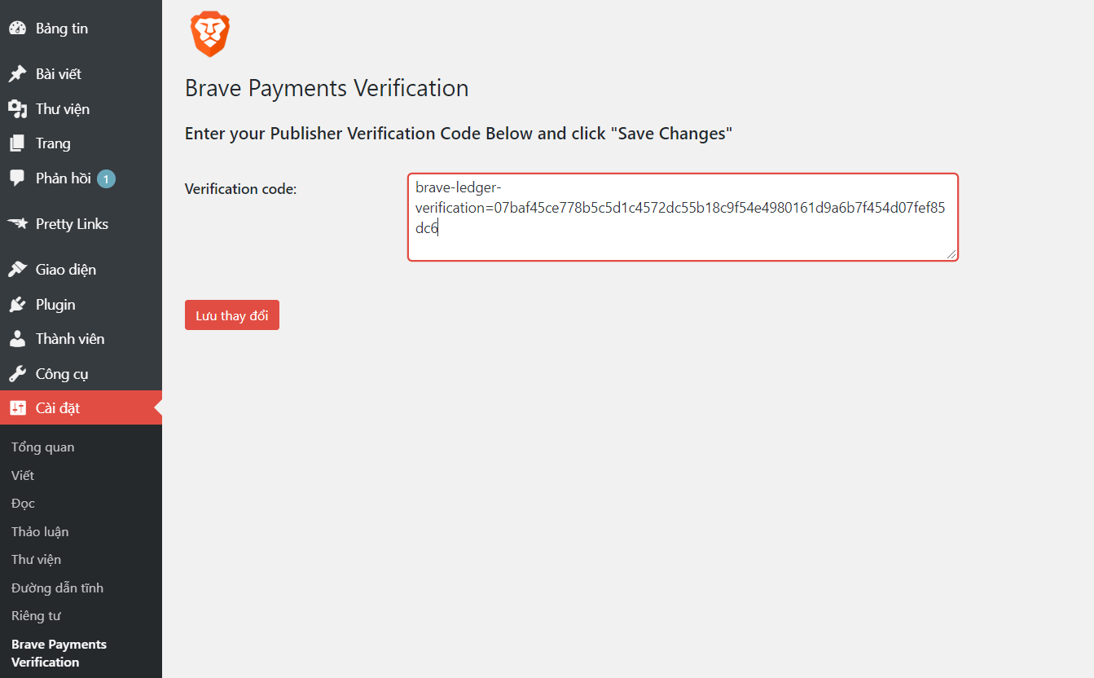Open Tổng quan settings submenu
The height and width of the screenshot is (678, 1094).
pyautogui.click(x=42, y=447)
